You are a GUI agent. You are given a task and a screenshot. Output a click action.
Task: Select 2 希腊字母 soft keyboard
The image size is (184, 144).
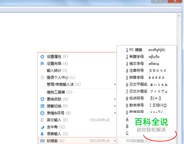pos(147,57)
